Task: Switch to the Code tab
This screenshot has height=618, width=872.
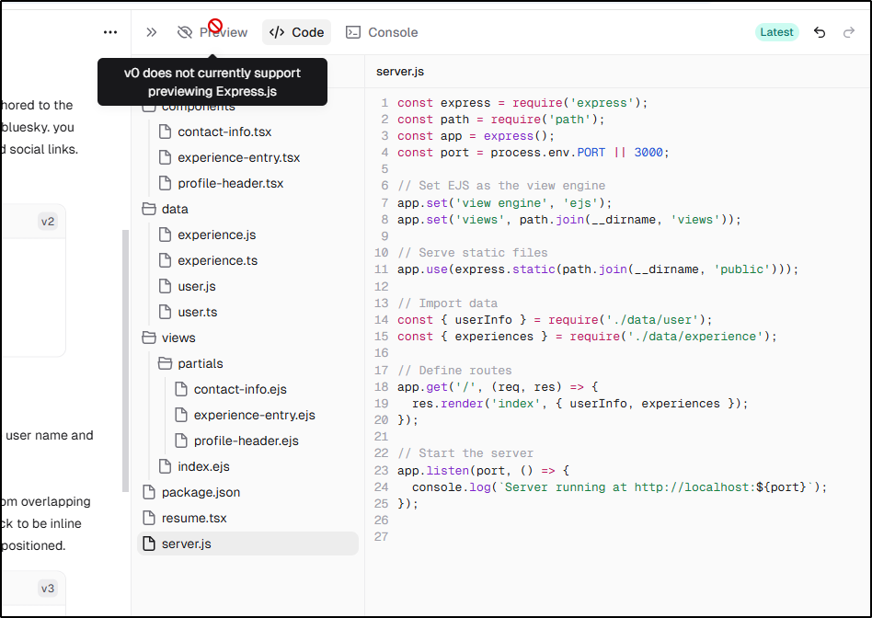Action: pyautogui.click(x=296, y=32)
